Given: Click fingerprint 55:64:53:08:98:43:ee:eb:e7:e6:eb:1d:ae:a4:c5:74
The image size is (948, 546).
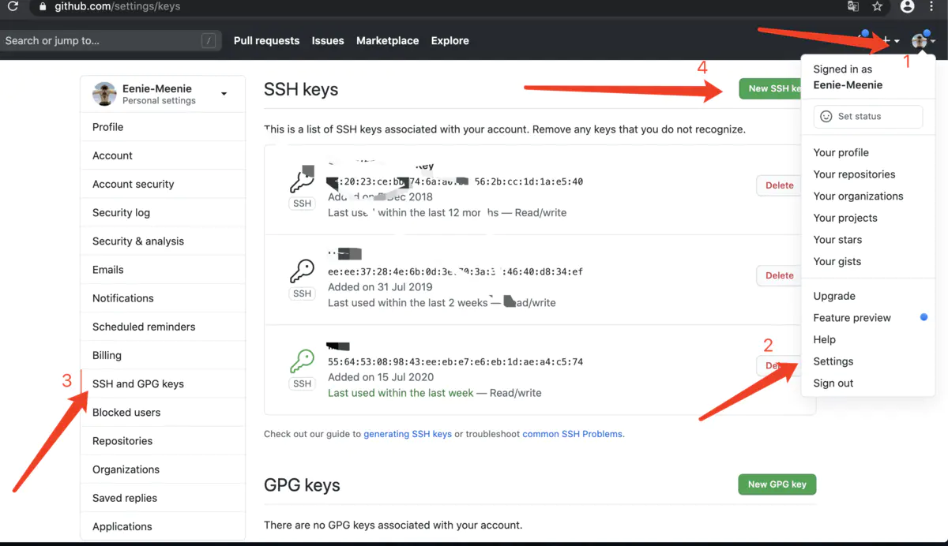Looking at the screenshot, I should coord(455,362).
